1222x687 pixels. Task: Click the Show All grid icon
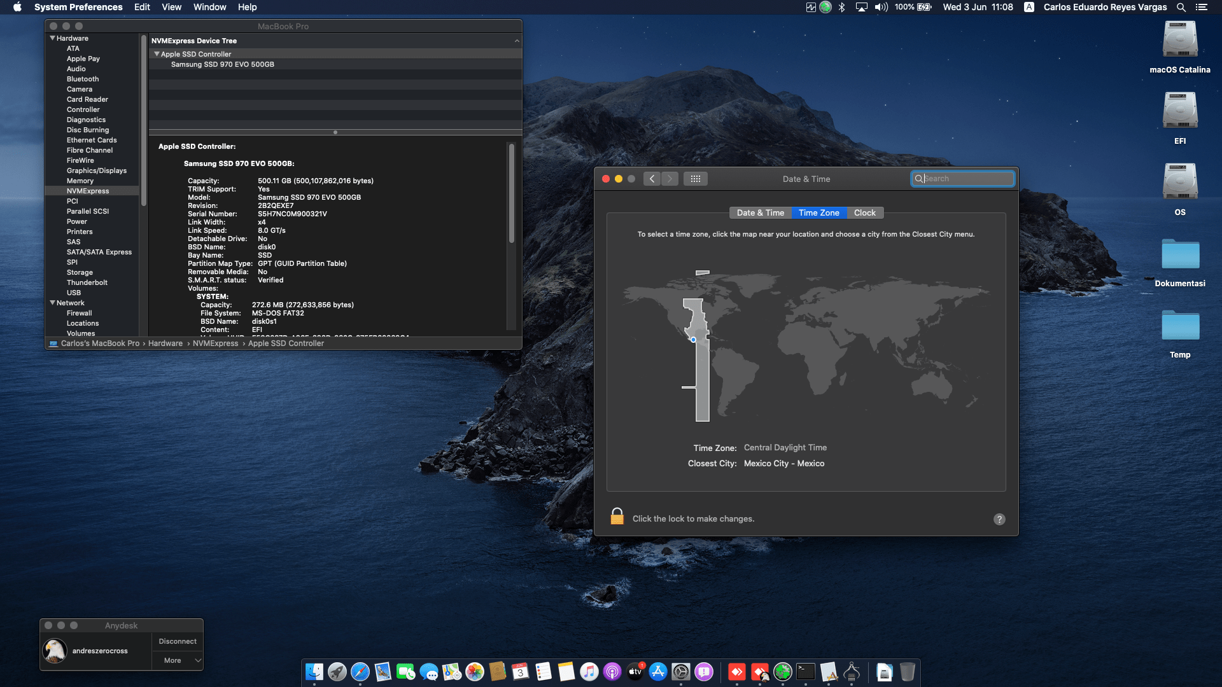[x=695, y=179]
